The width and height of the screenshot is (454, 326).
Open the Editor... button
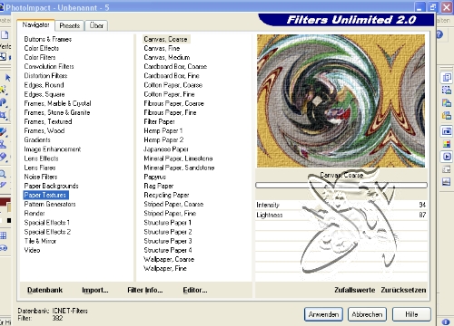(x=195, y=290)
